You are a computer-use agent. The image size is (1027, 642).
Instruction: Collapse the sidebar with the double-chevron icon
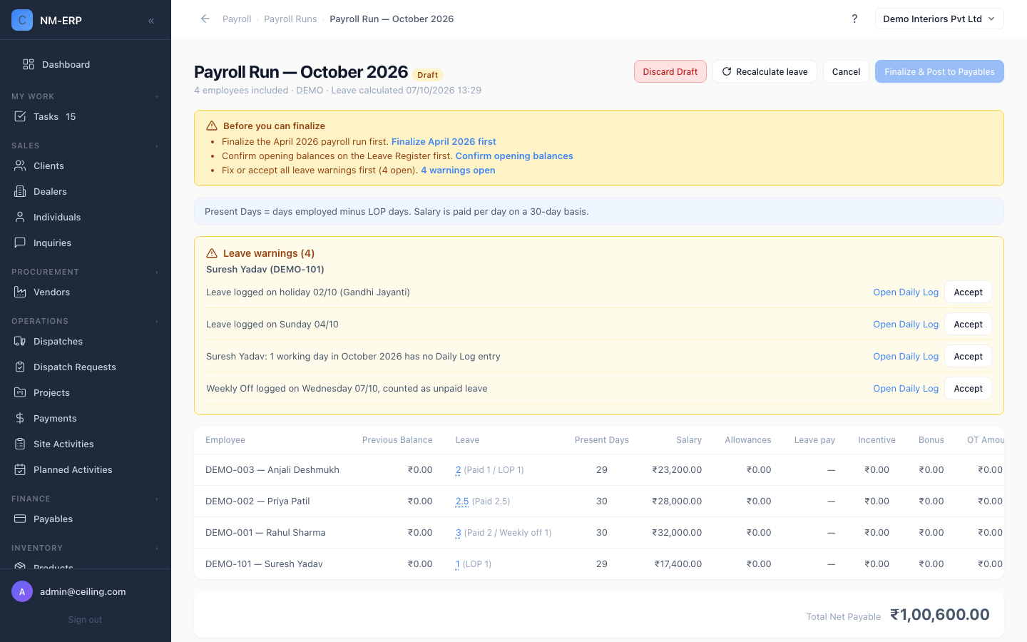[x=151, y=21]
